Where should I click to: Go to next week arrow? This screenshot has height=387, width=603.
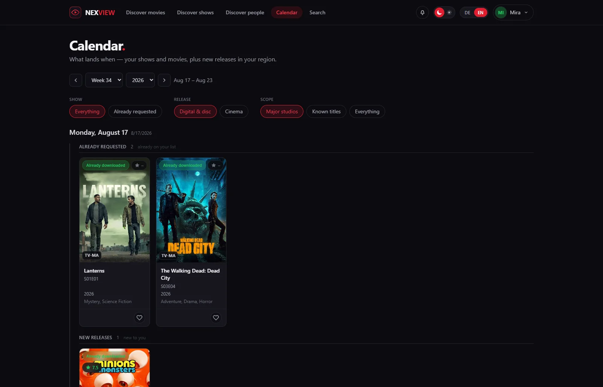[164, 80]
